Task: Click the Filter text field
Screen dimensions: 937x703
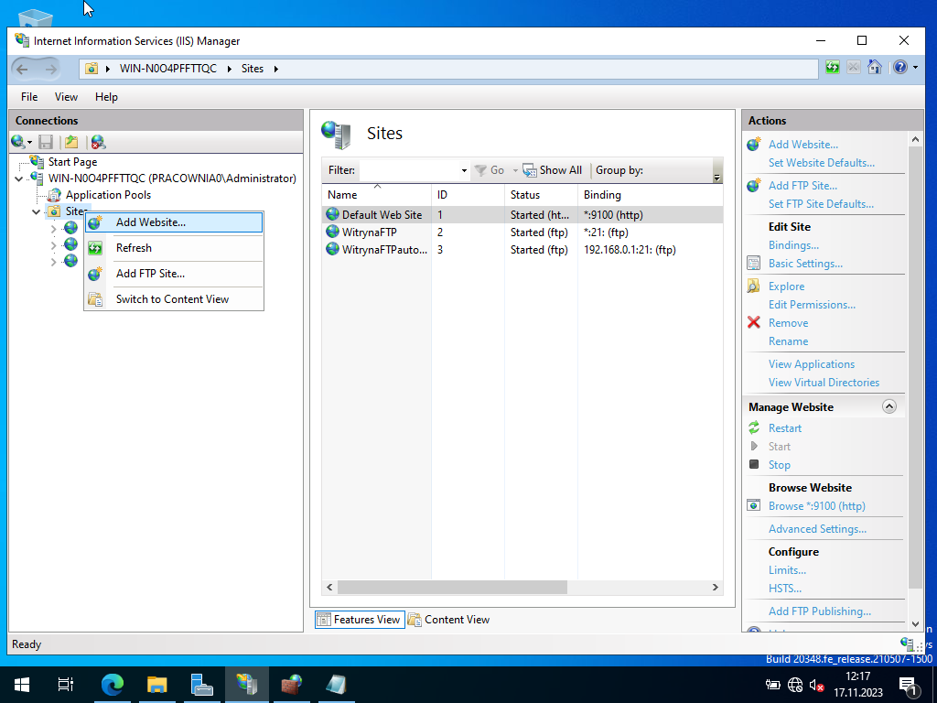Action: coord(409,170)
